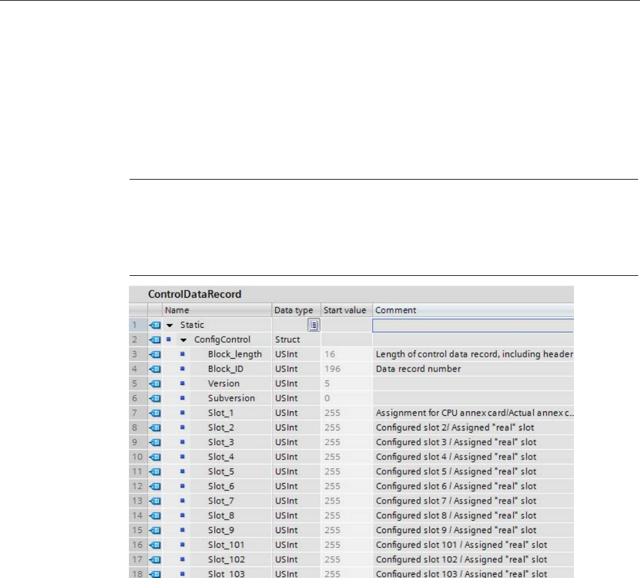Viewport: 640px width, 578px height.
Task: Click start value 255 for Slot_3
Action: [332, 443]
